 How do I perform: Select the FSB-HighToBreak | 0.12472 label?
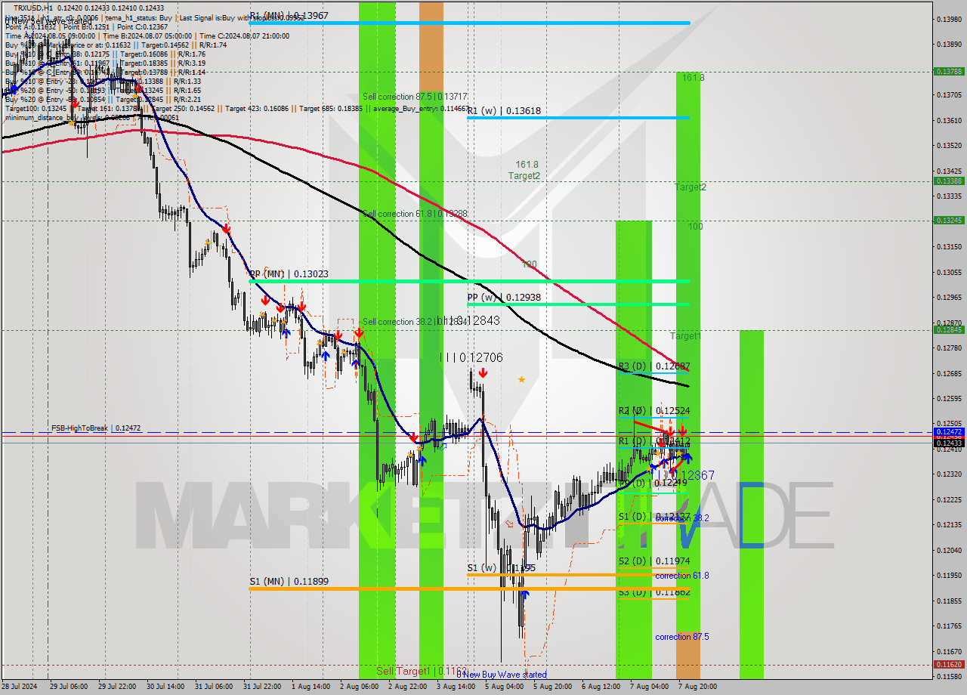pyautogui.click(x=96, y=428)
